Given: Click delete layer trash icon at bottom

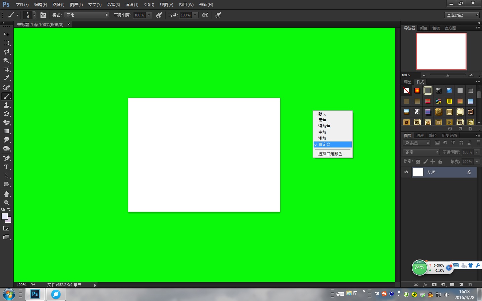Looking at the screenshot, I should (x=470, y=285).
